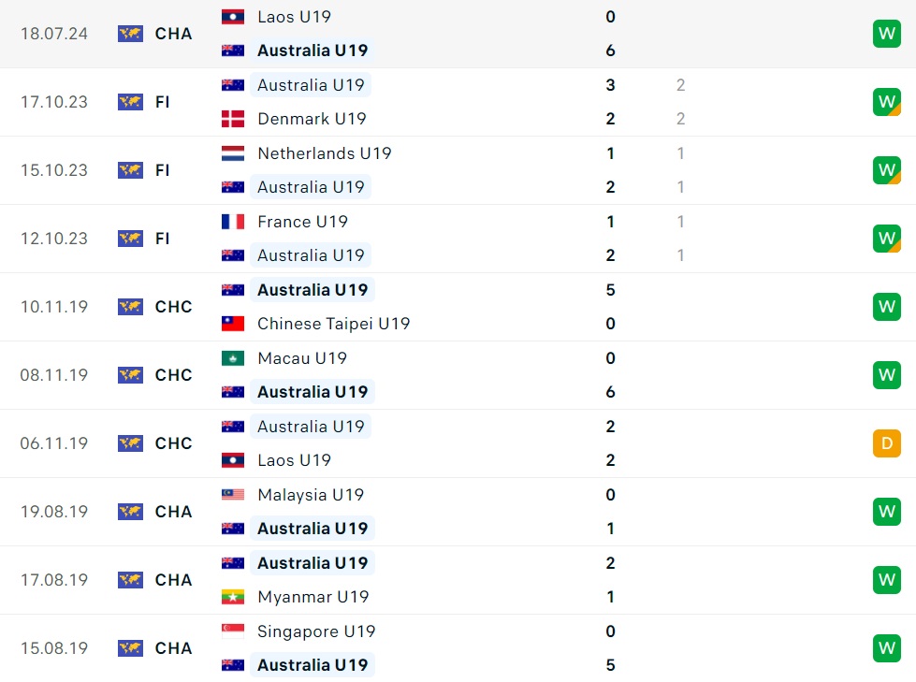
Task: Click the date label 12.10.23
Action: click(x=53, y=239)
